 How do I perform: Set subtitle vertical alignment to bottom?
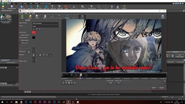tap(50, 55)
